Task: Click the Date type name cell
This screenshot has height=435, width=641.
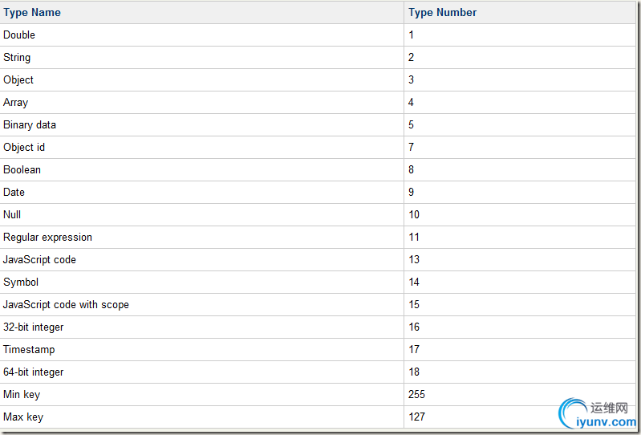Action: pos(14,193)
